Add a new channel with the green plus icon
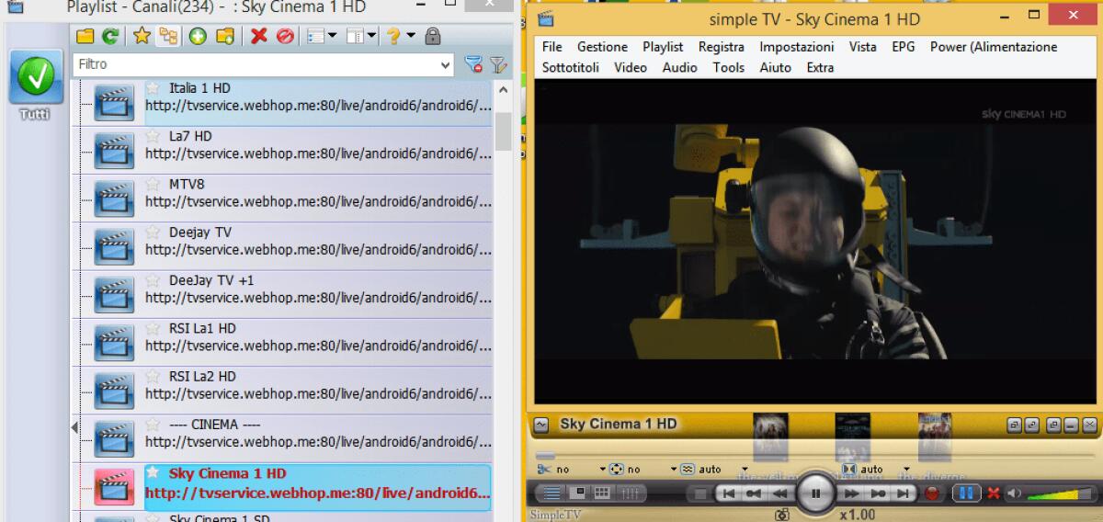The height and width of the screenshot is (522, 1103). point(198,36)
